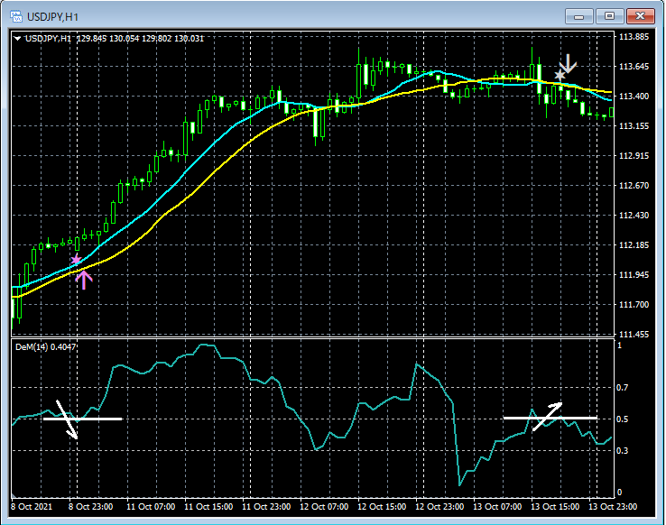The image size is (666, 525).
Task: Click the 13 Oct 07:00 time label
Action: click(x=497, y=506)
